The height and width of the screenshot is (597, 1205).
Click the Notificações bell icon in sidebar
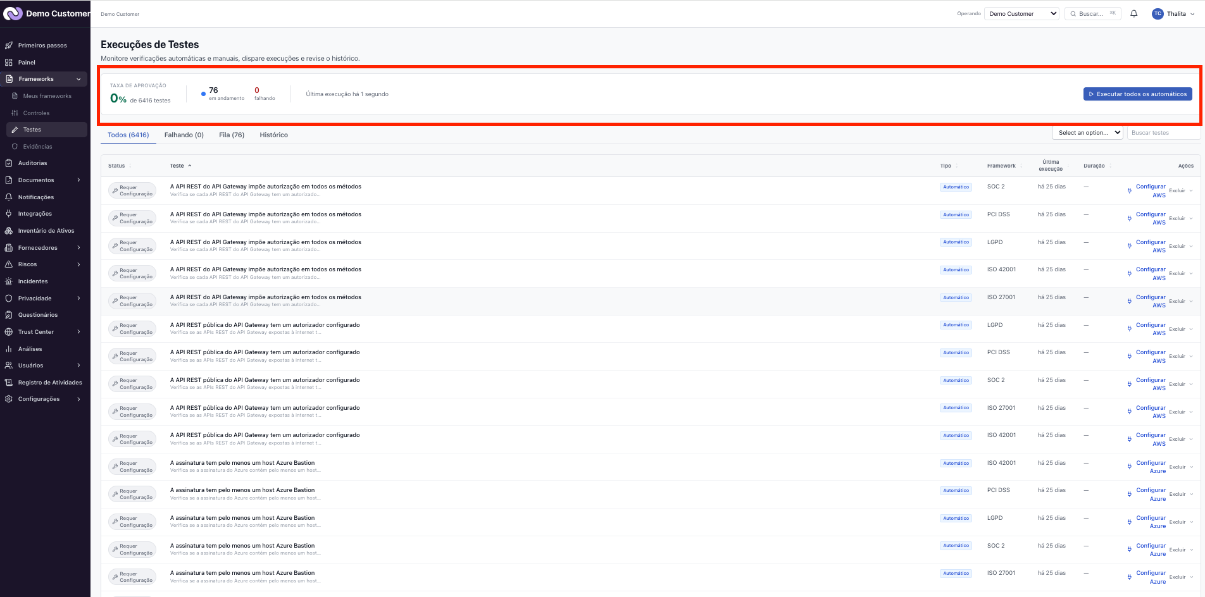click(9, 197)
